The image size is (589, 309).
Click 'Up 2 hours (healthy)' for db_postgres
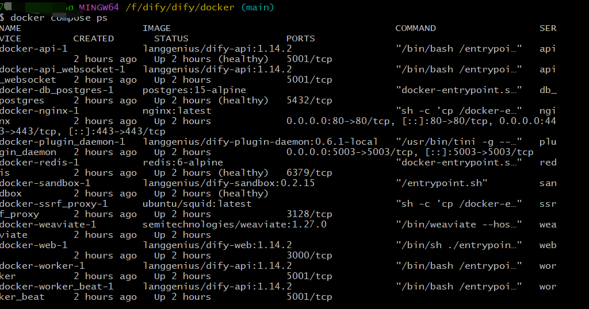(x=211, y=101)
